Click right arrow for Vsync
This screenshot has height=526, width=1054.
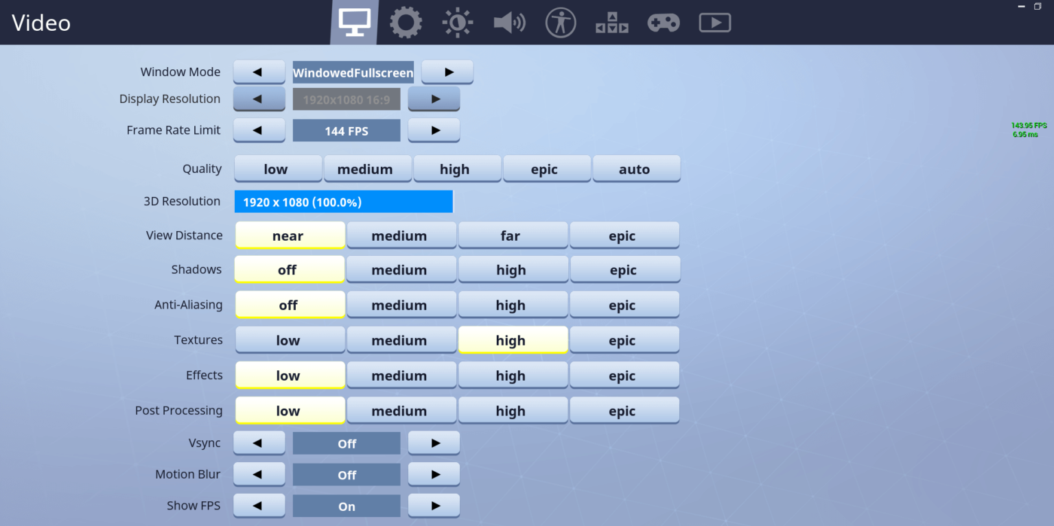pyautogui.click(x=434, y=443)
